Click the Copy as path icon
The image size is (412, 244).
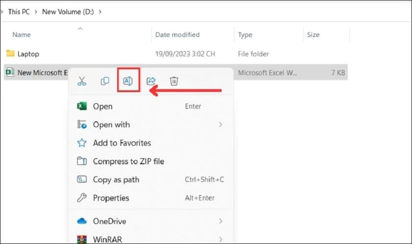tap(82, 180)
